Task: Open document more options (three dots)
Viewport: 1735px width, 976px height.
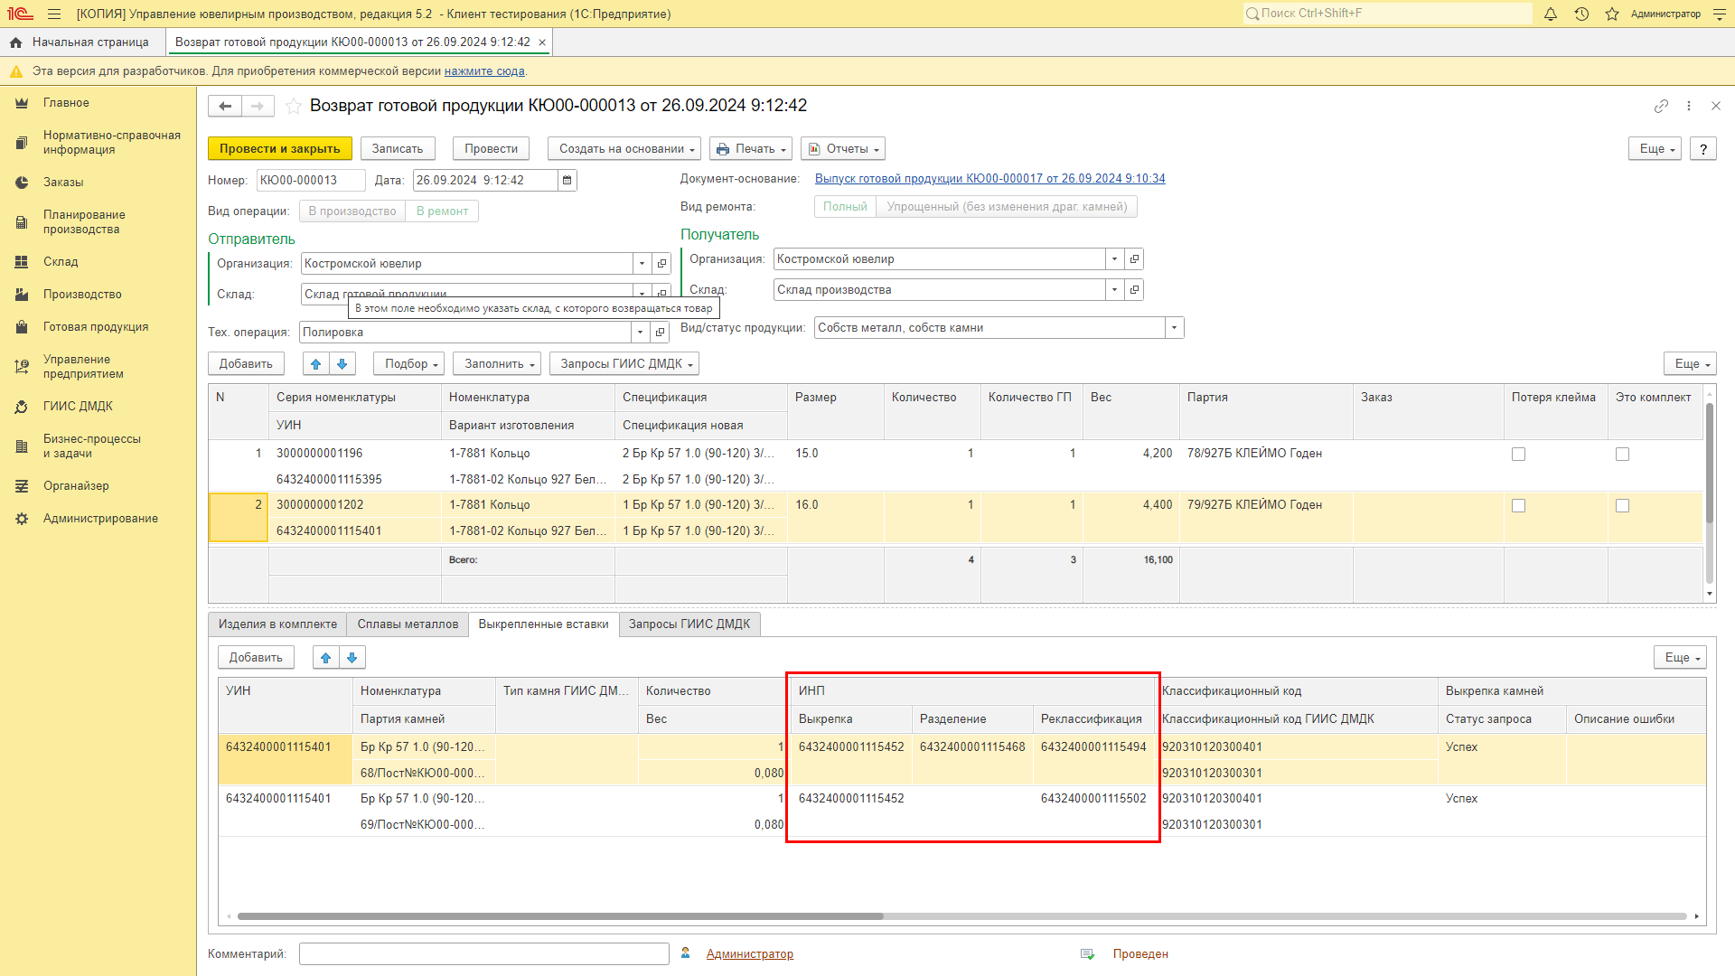Action: (1689, 106)
